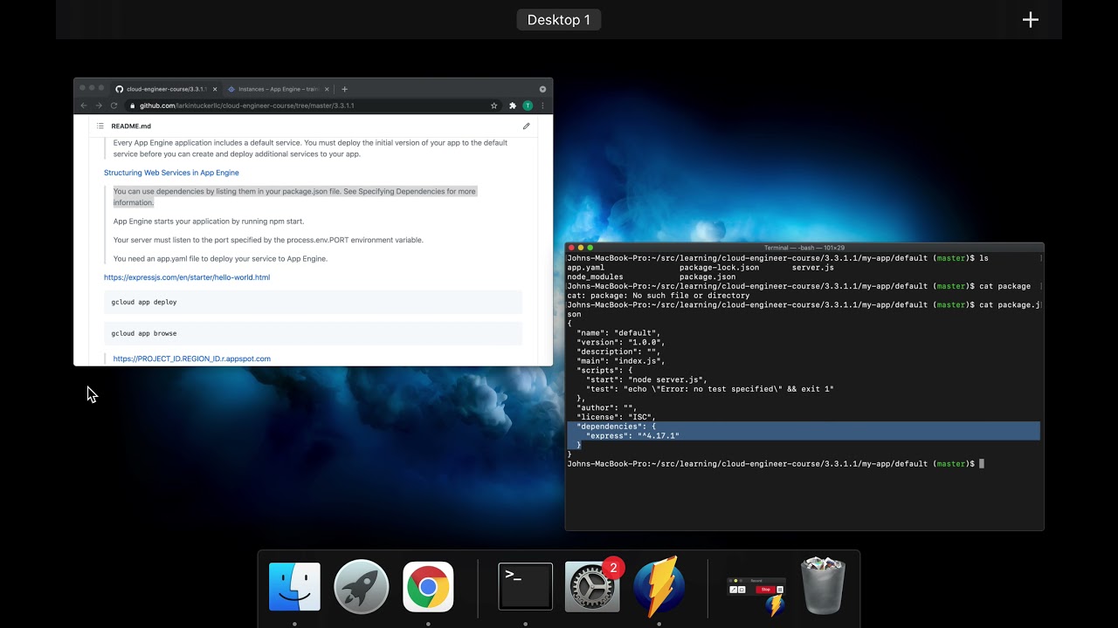Open Chrome three-dot menu

pos(542,106)
